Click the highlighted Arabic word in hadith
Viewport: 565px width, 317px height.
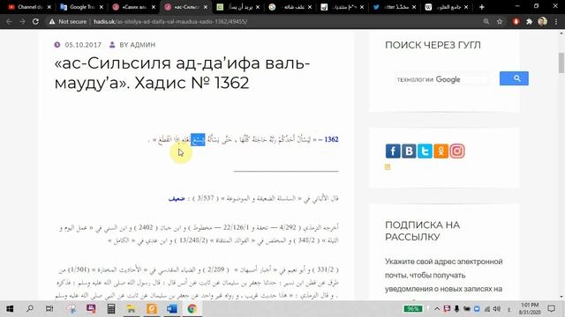point(198,139)
